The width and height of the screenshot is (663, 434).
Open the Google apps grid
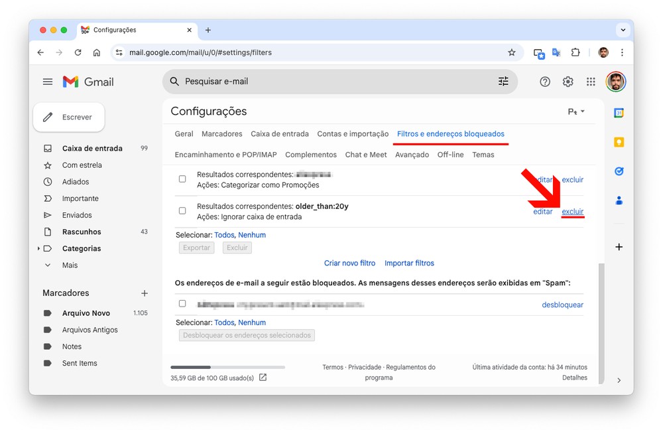coord(591,82)
